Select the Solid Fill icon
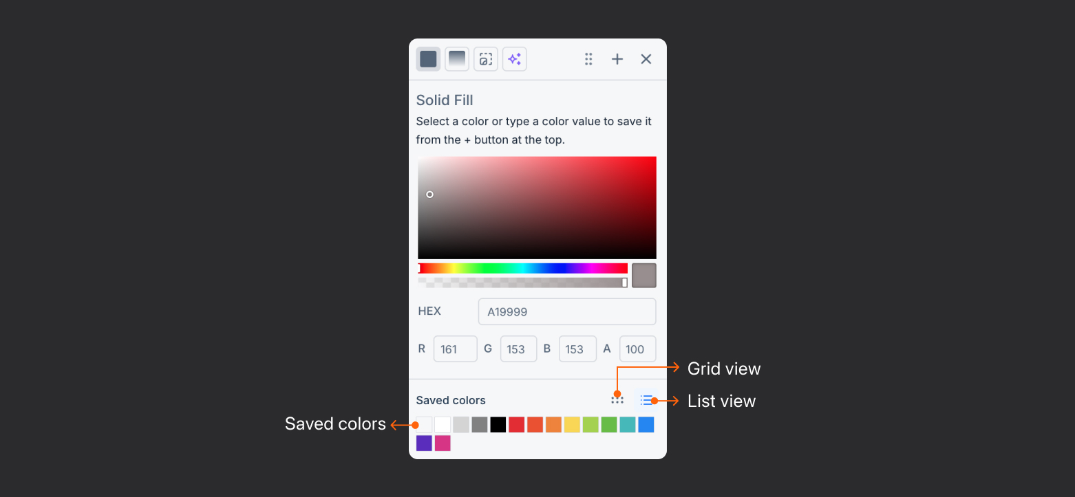Image resolution: width=1075 pixels, height=497 pixels. coord(428,59)
